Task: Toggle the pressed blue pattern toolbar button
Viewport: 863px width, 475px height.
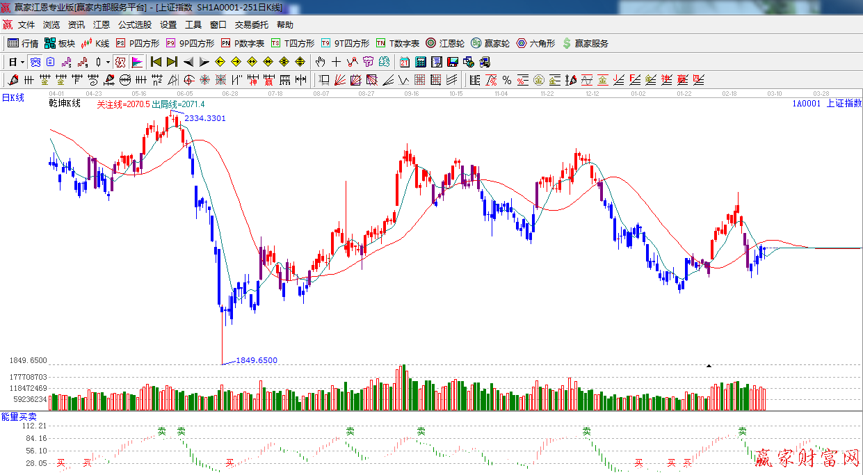Action: 35,62
